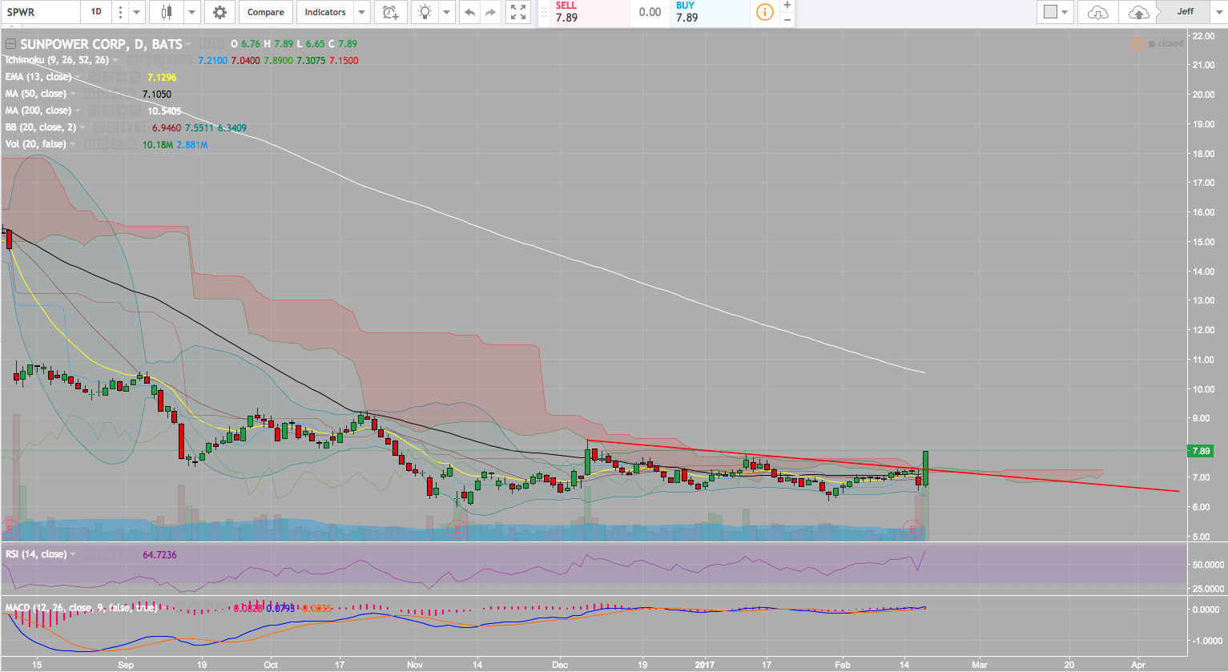The image size is (1228, 672).
Task: Toggle visibility eye for EMA (13, close)
Action: point(95,78)
